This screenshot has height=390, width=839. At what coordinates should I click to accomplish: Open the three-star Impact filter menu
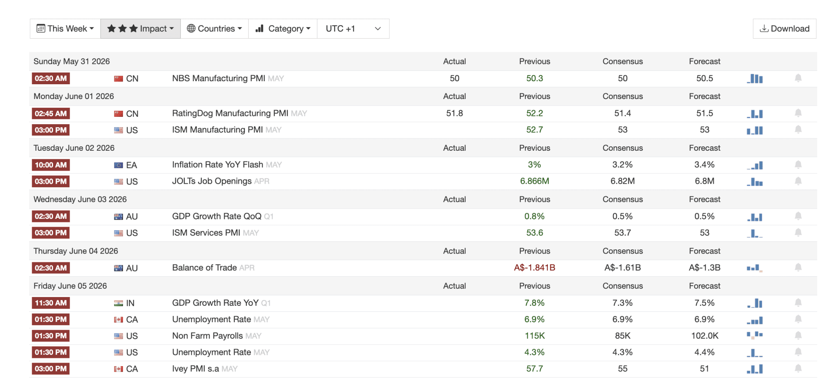pos(140,29)
